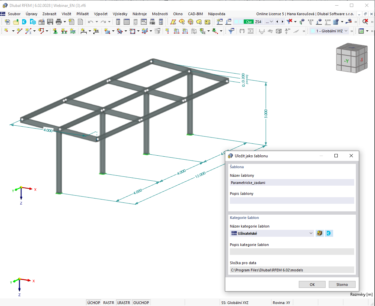Click the result deformation curve icon
Image resolution: width=375 pixels, height=306 pixels.
[x=262, y=31]
